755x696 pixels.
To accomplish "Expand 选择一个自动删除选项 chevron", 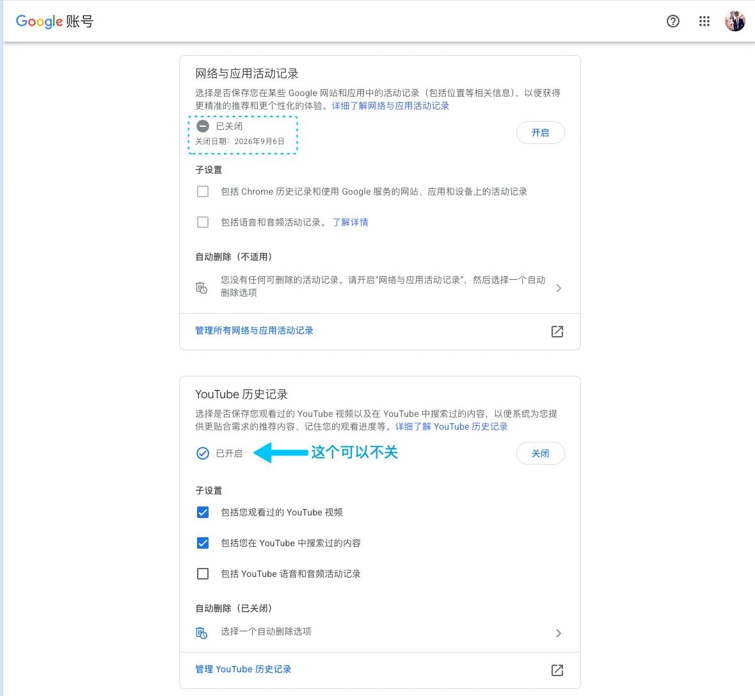I will point(559,633).
